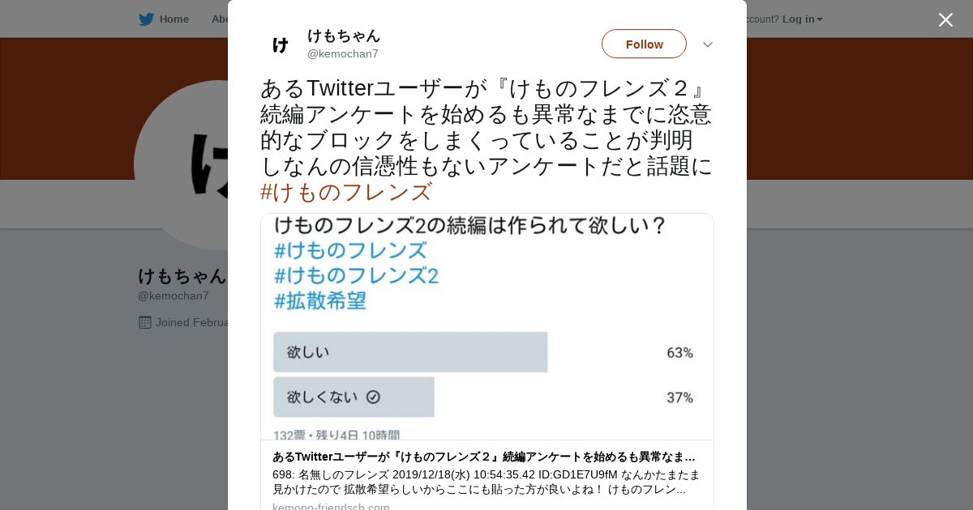Open the kemono-friendsch.com domain link
The width and height of the screenshot is (973, 510).
coord(331,507)
